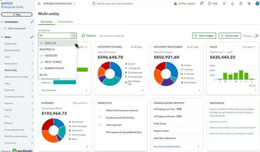The width and height of the screenshot is (260, 152).
Task: Expand the Advanced accounting submenu chevron
Action: [32, 77]
